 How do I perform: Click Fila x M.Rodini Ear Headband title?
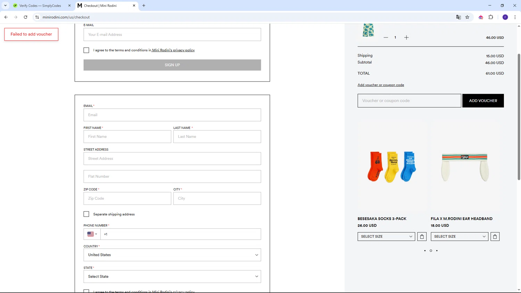462,219
